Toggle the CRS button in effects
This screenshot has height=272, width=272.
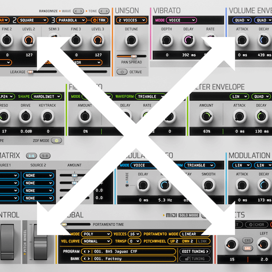[x=248, y=241]
